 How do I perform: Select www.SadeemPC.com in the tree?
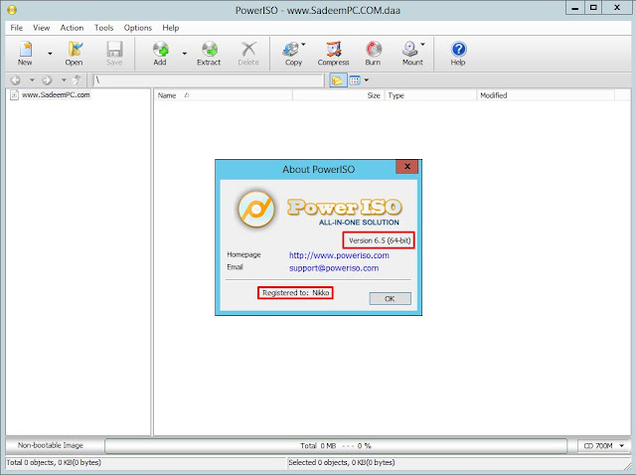(56, 95)
